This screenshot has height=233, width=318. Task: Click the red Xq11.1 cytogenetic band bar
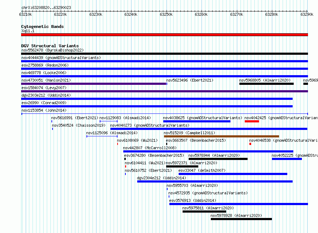(x=164, y=35)
